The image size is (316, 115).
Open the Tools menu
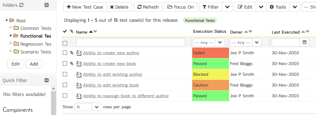pyautogui.click(x=278, y=7)
